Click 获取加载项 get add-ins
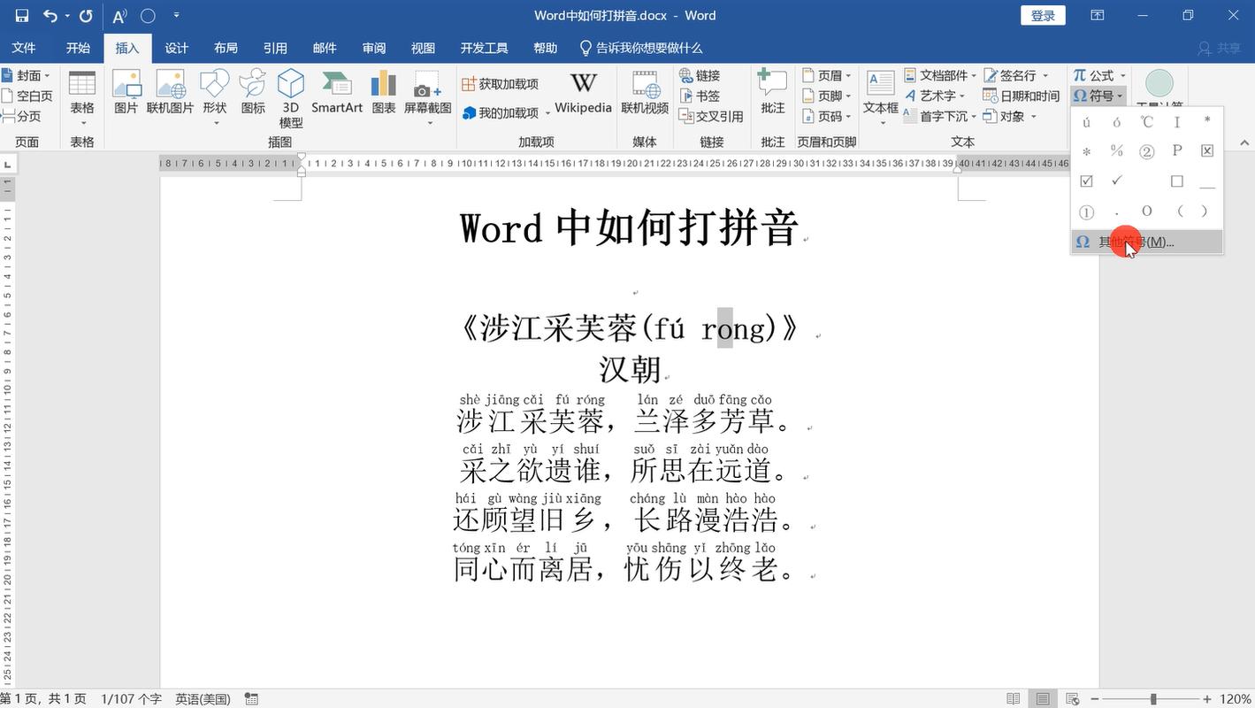 coord(501,84)
